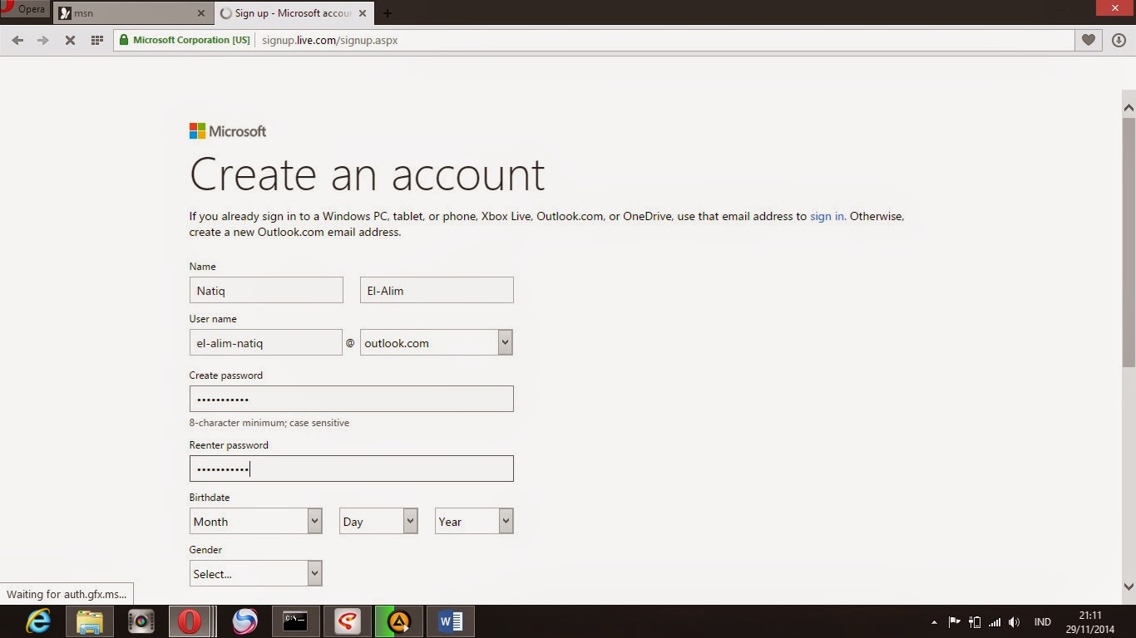Screen dimensions: 1136x638
Task: Click the network signal tray icon
Action: 995,622
